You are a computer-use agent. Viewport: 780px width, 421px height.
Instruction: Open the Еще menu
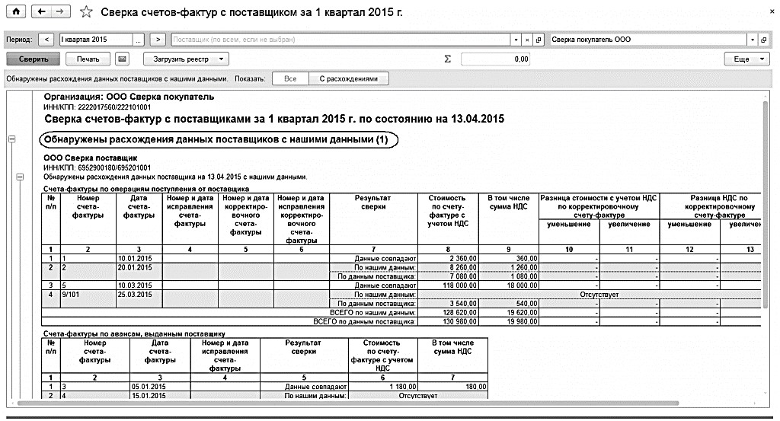[746, 59]
